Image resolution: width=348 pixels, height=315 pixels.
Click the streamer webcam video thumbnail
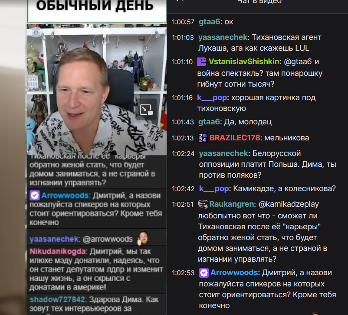pyautogui.click(x=97, y=89)
